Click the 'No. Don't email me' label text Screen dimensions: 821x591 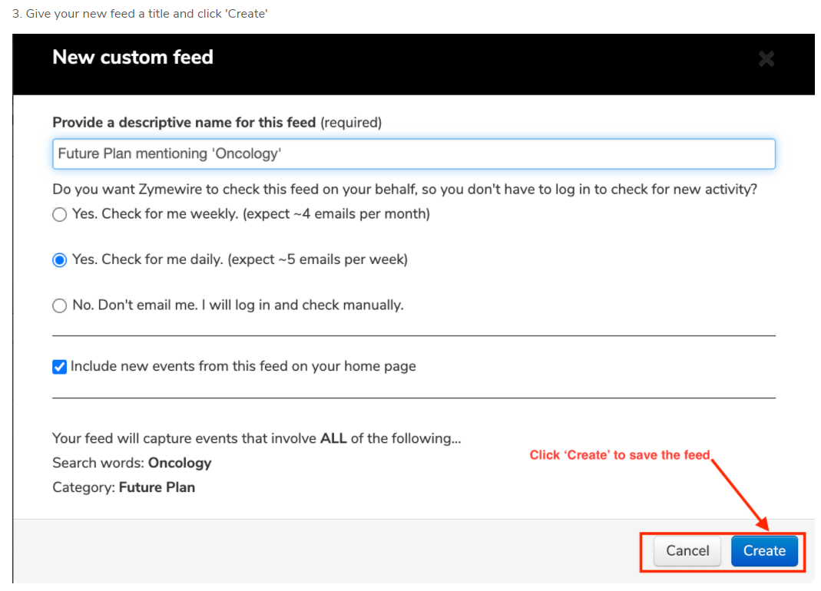[237, 305]
